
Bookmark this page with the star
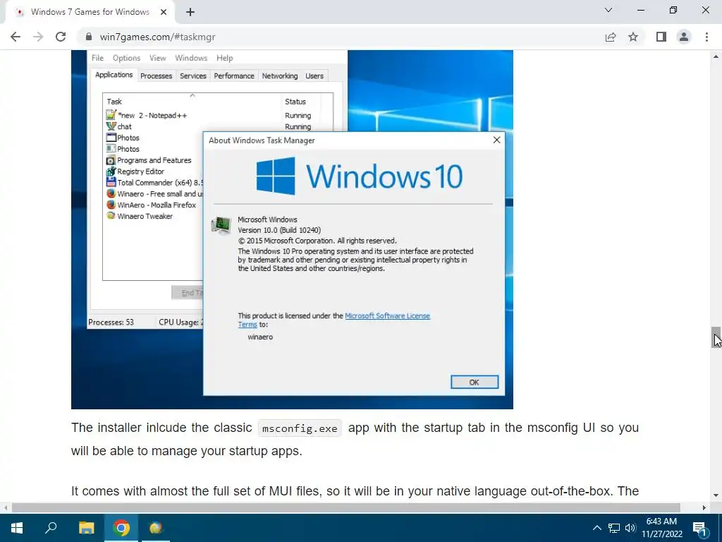tap(633, 37)
